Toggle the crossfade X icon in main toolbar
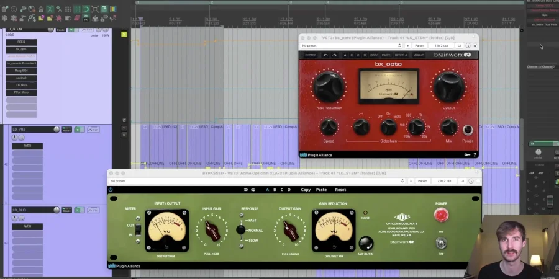The height and width of the screenshot is (279, 559). coord(50,9)
